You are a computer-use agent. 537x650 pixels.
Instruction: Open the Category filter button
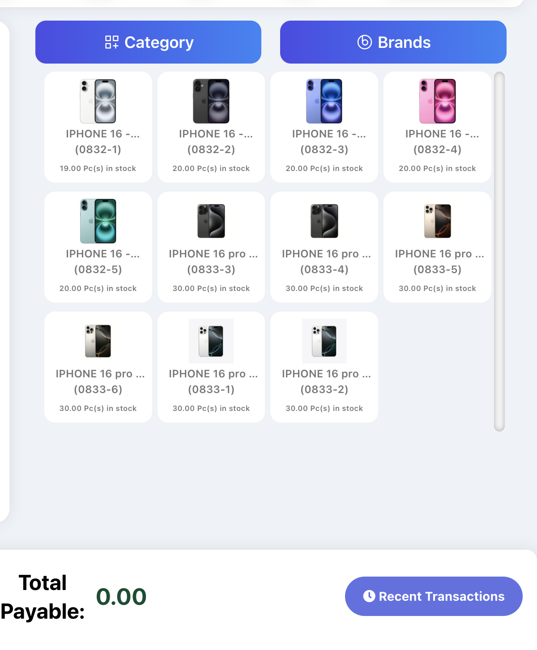[148, 42]
